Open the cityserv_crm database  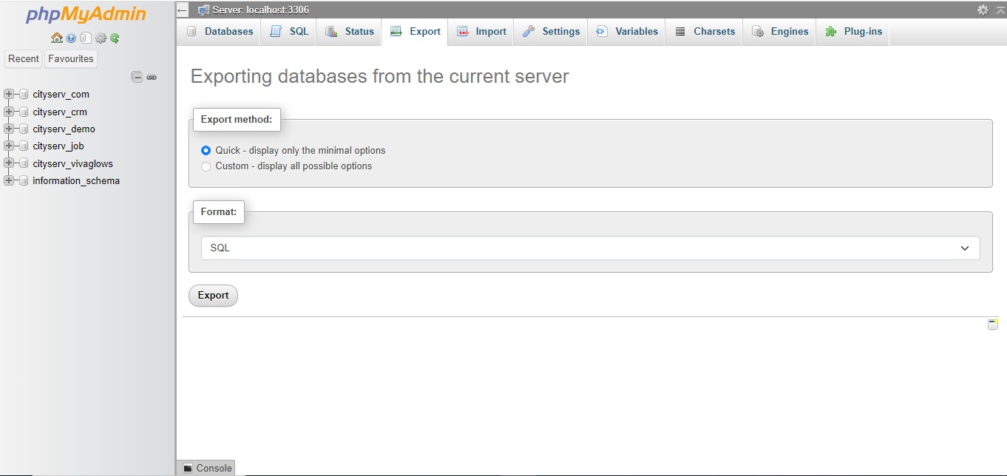[x=60, y=112]
